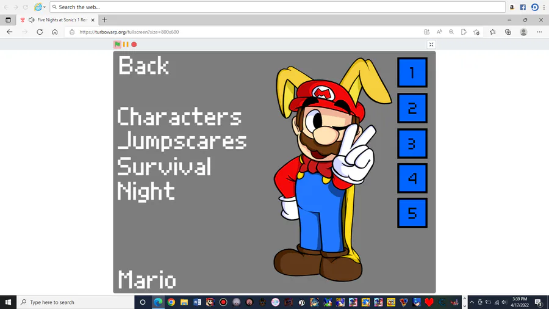This screenshot has width=549, height=309.
Task: Open the browser profile menu
Action: click(x=523, y=32)
